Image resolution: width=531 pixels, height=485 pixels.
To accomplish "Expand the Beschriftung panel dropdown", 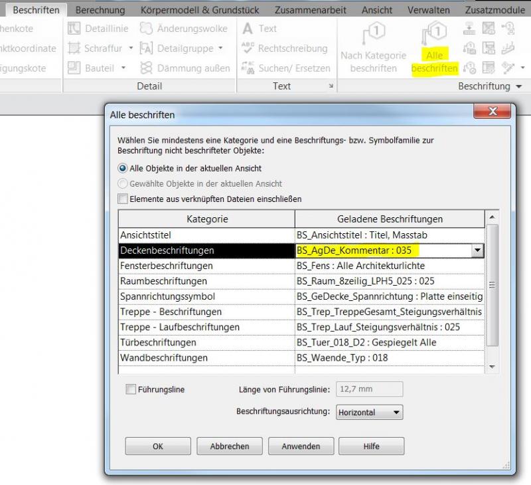I will pos(518,86).
